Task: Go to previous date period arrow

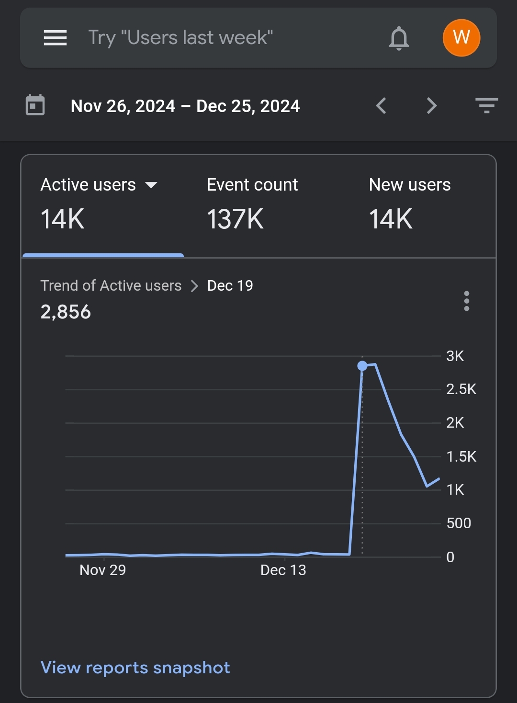Action: click(381, 106)
